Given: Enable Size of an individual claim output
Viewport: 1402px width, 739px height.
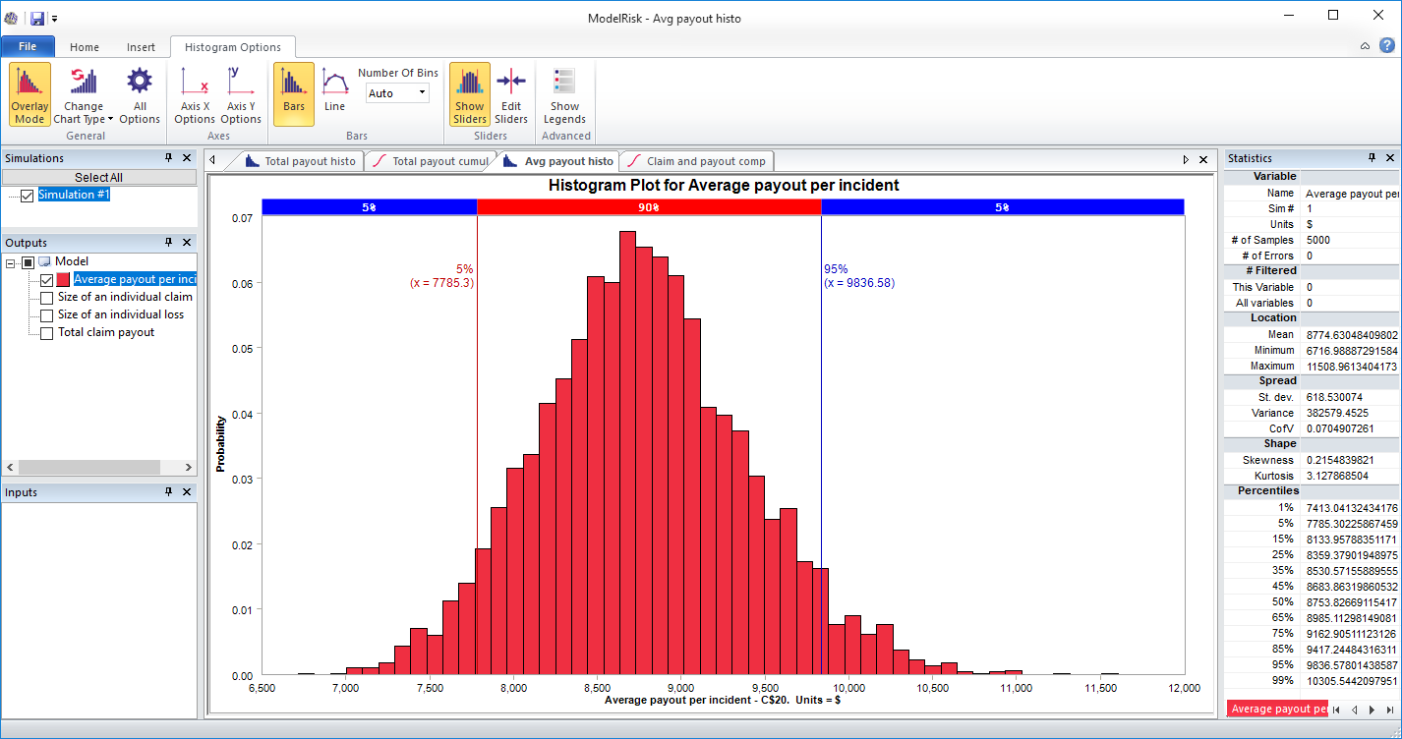Looking at the screenshot, I should pos(46,297).
